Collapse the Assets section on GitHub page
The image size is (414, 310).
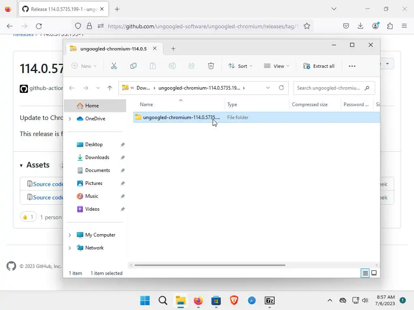pos(35,165)
